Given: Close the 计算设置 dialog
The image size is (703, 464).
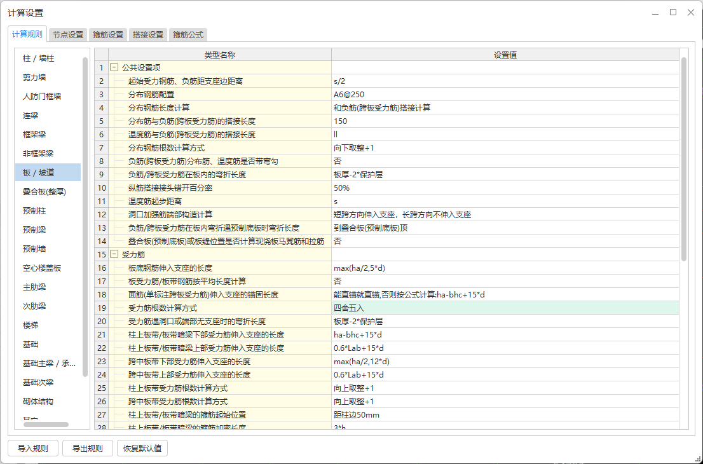Looking at the screenshot, I should click(691, 13).
